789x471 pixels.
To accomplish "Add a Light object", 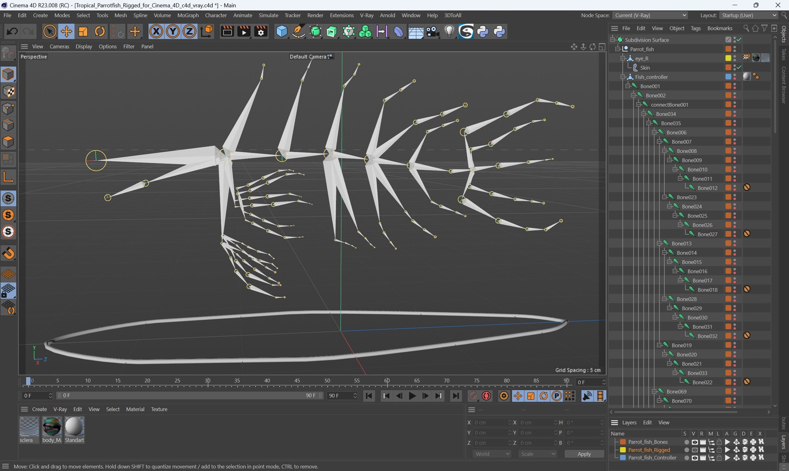I will point(449,31).
